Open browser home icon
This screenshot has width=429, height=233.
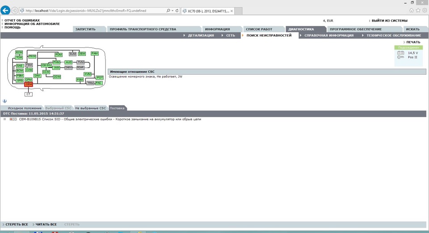[411, 10]
